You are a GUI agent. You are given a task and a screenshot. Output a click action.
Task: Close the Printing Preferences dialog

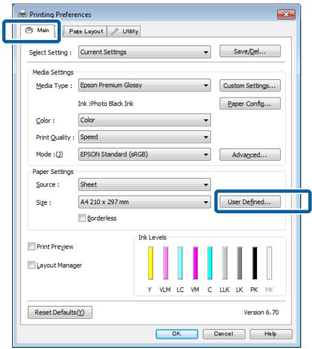(x=286, y=15)
